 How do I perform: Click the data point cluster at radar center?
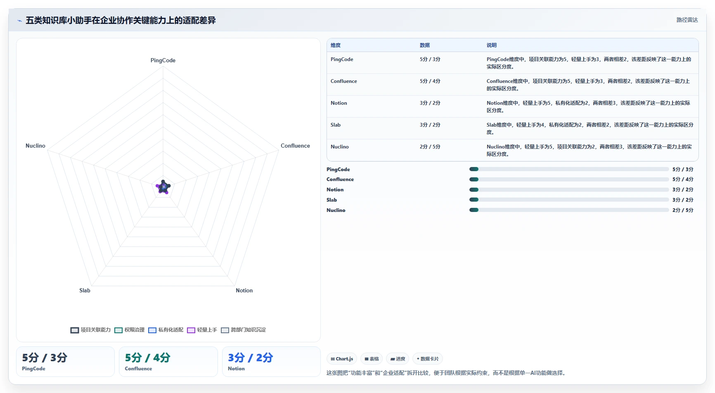(163, 187)
